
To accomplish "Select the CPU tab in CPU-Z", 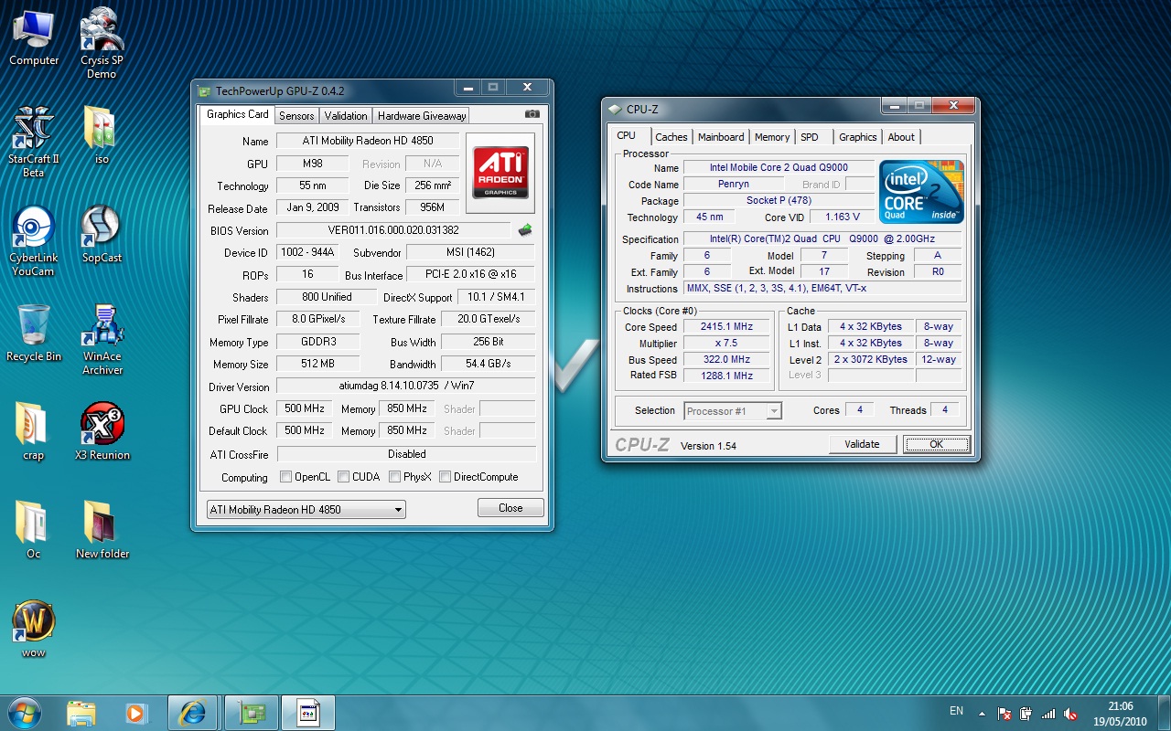I will pos(627,135).
